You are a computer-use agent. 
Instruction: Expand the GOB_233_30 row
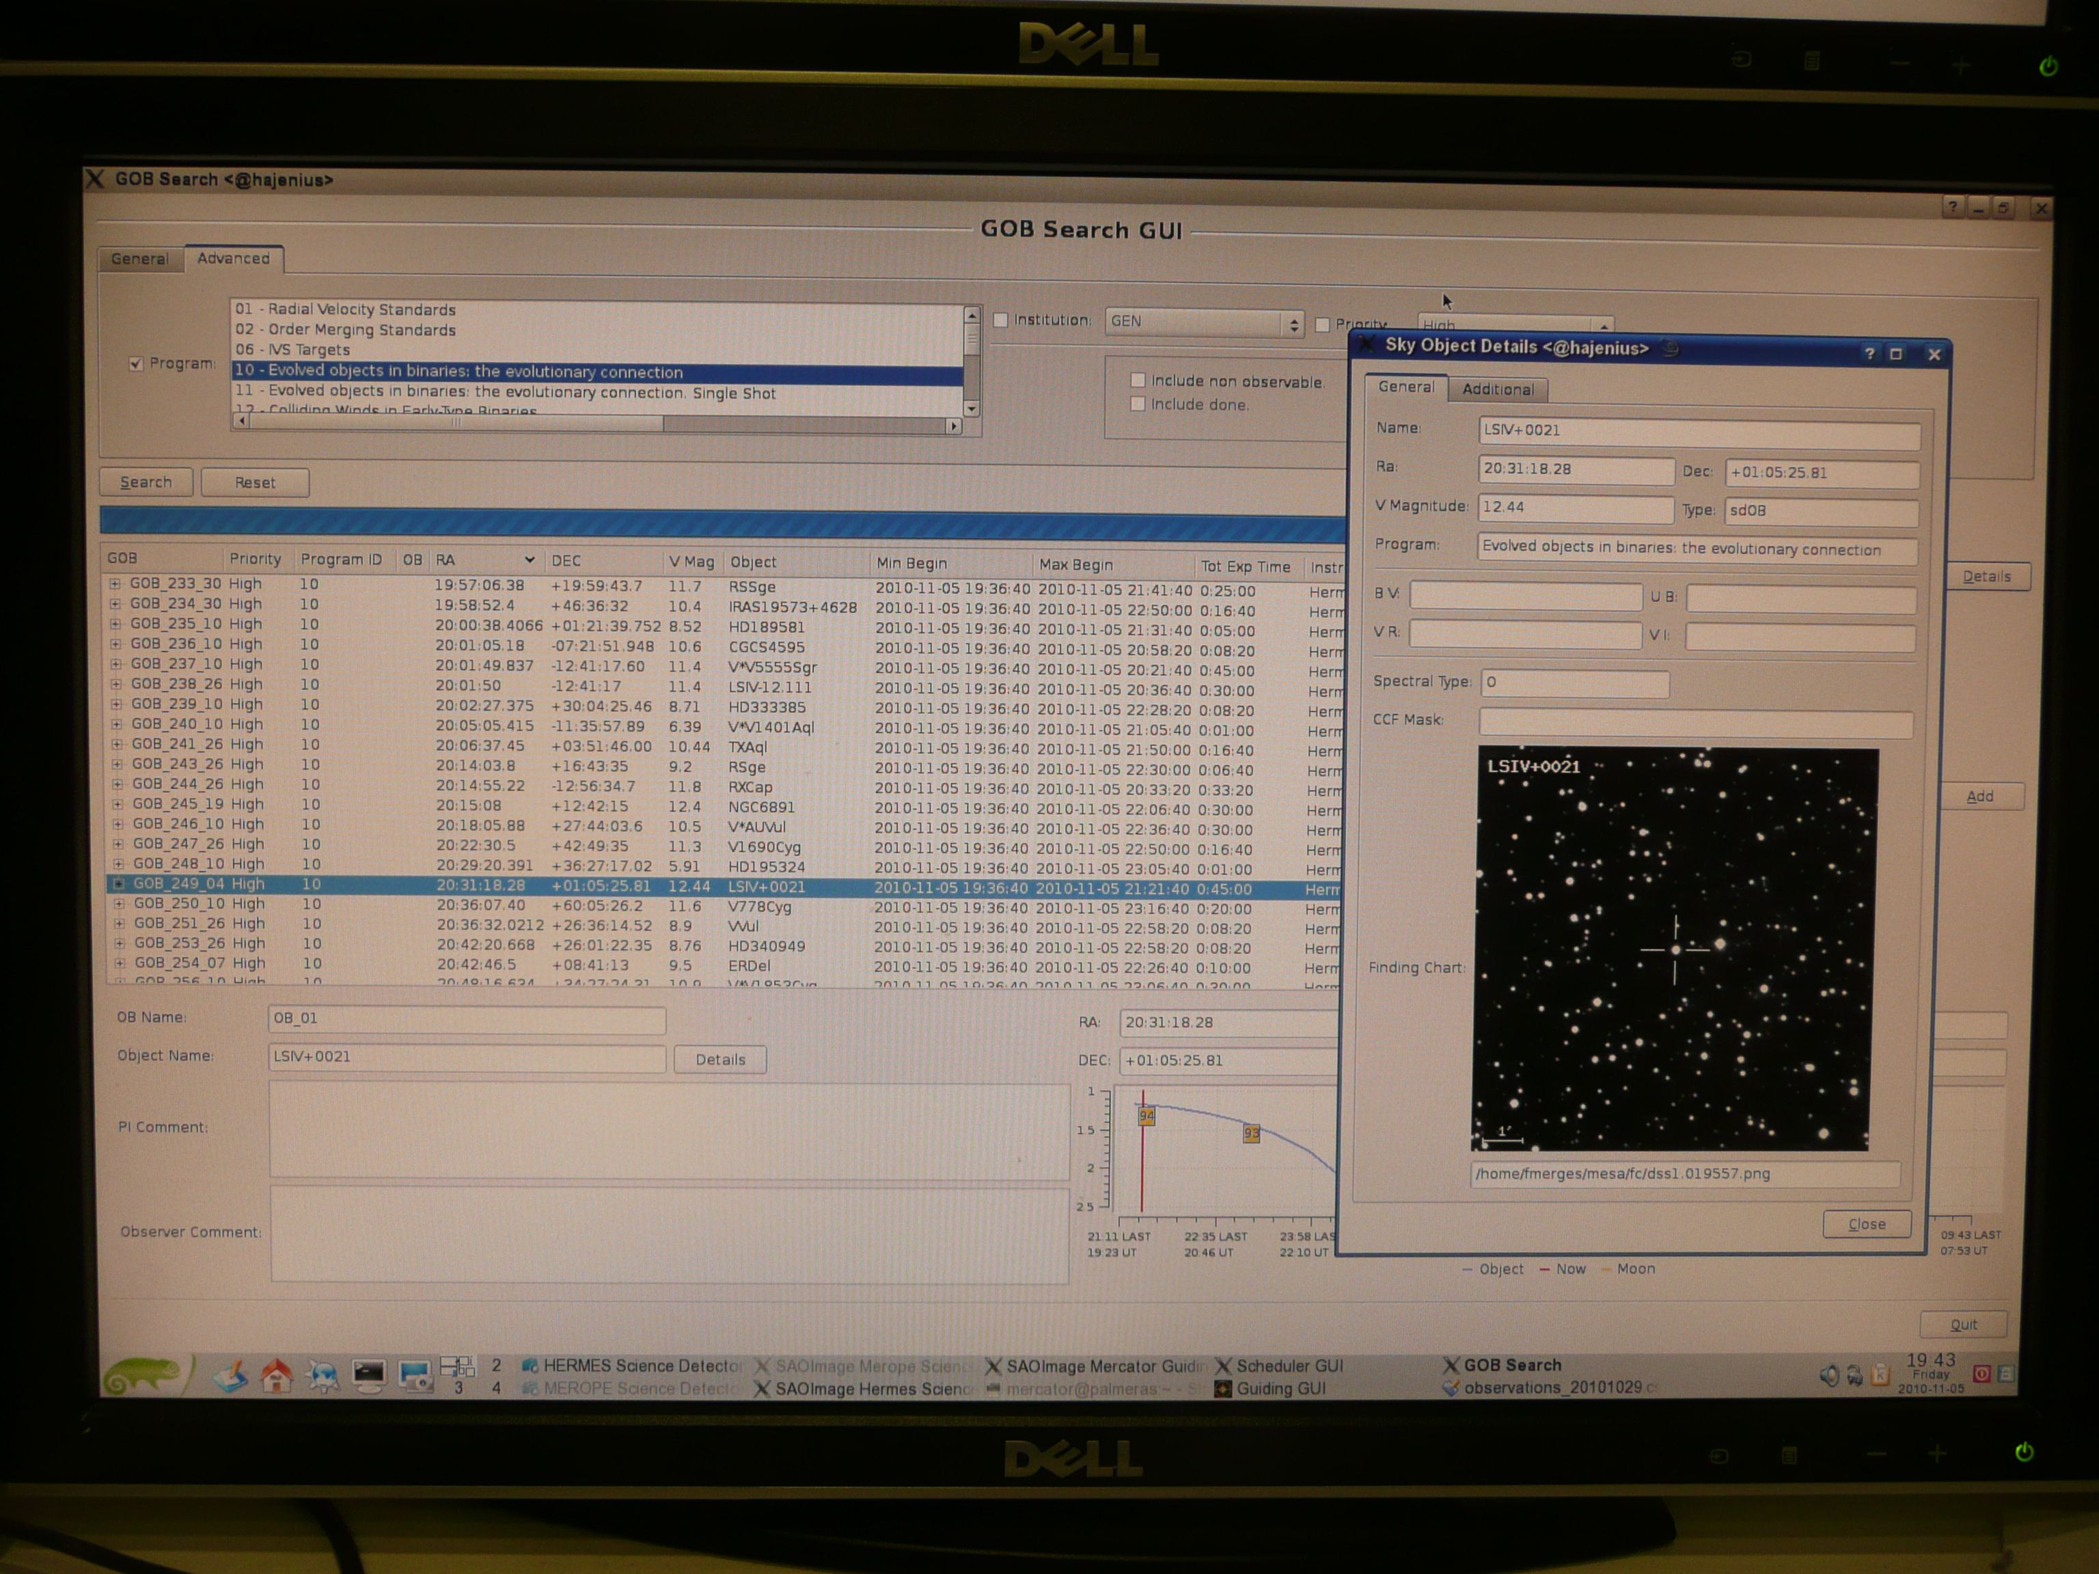pos(115,584)
